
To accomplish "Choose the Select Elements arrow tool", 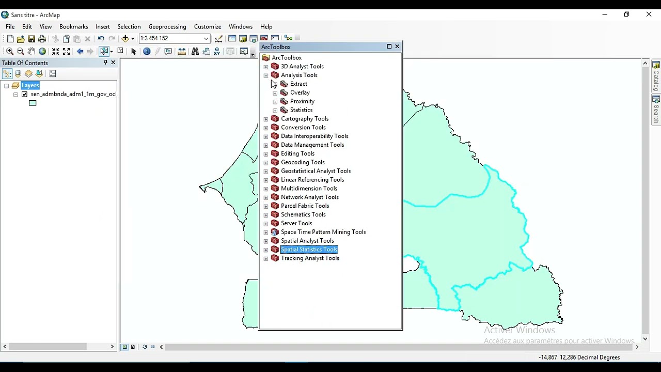I will [134, 51].
